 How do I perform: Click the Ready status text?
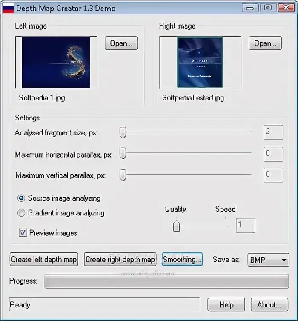click(x=20, y=305)
